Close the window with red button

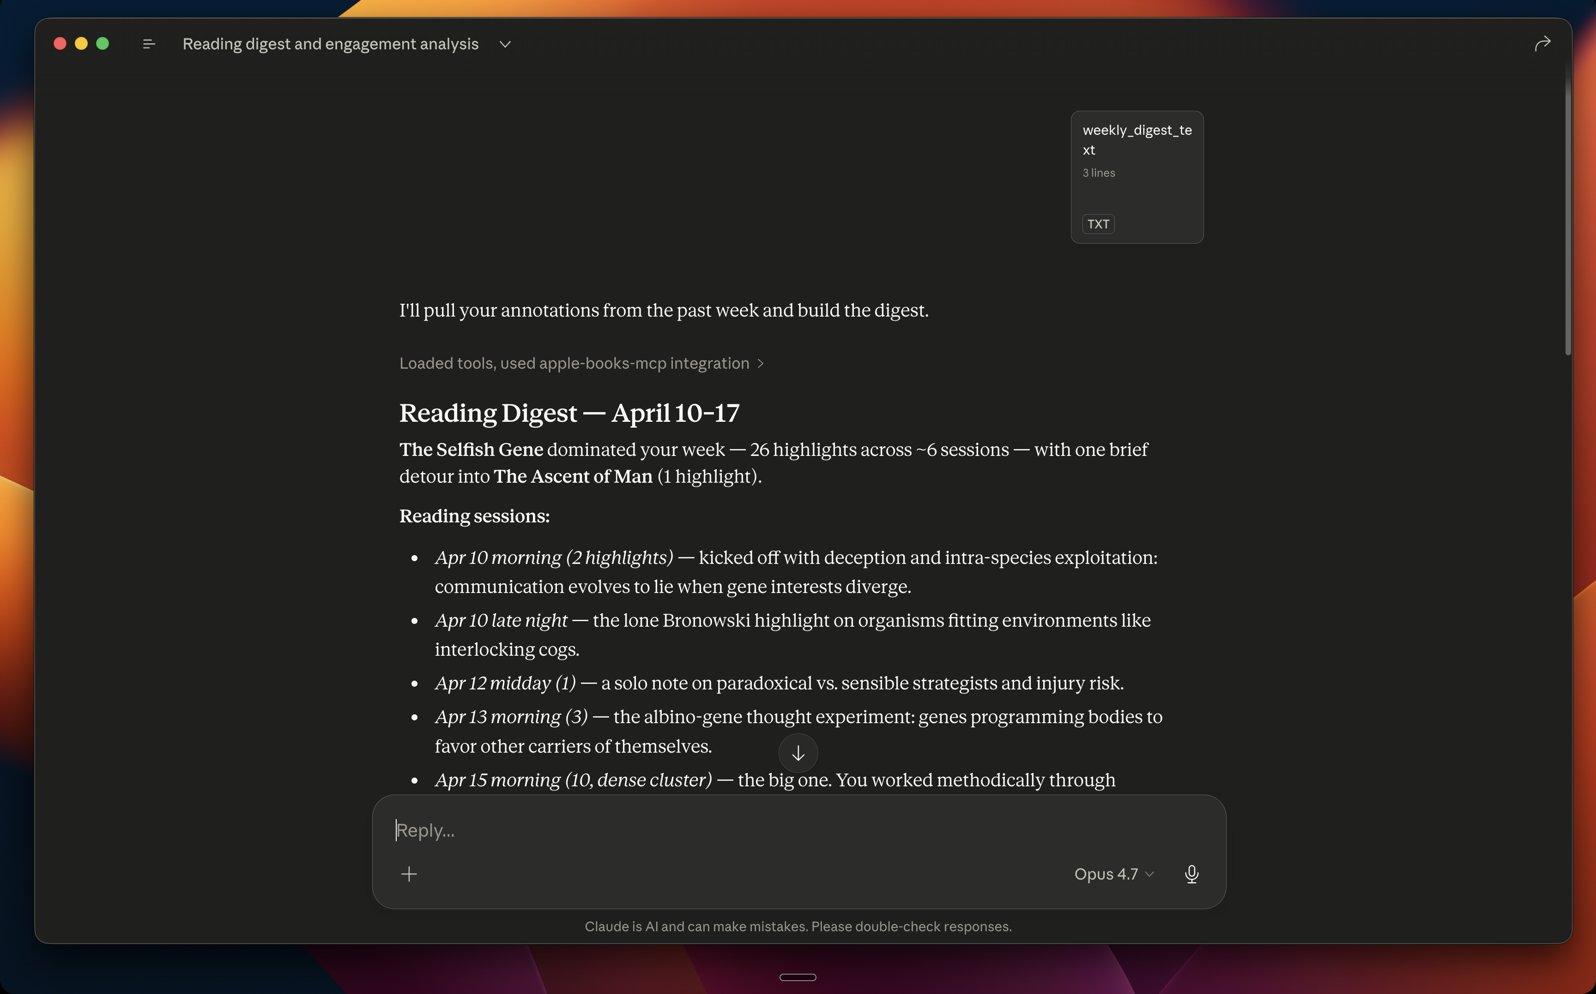tap(60, 43)
